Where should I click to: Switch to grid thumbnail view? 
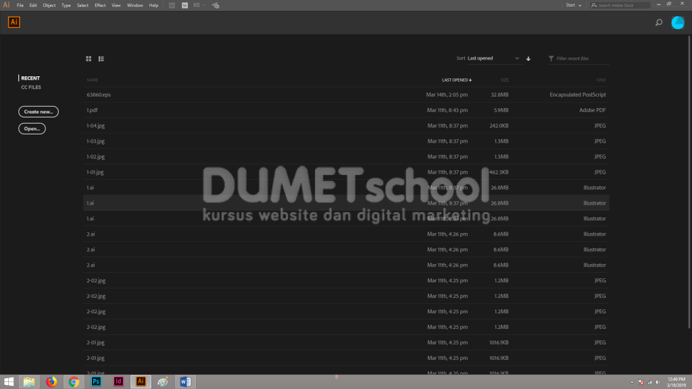coord(89,59)
